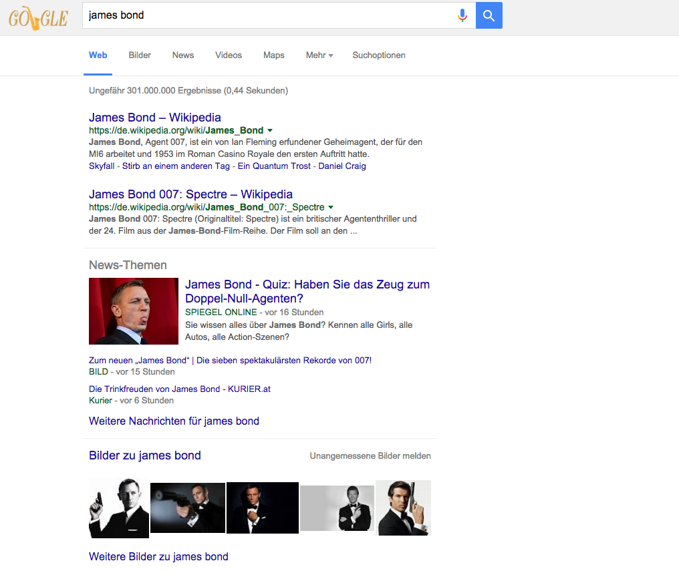Screen dimensions: 679x573
Task: Open Die Trinkfreuden von James Bond article
Action: pyautogui.click(x=180, y=389)
